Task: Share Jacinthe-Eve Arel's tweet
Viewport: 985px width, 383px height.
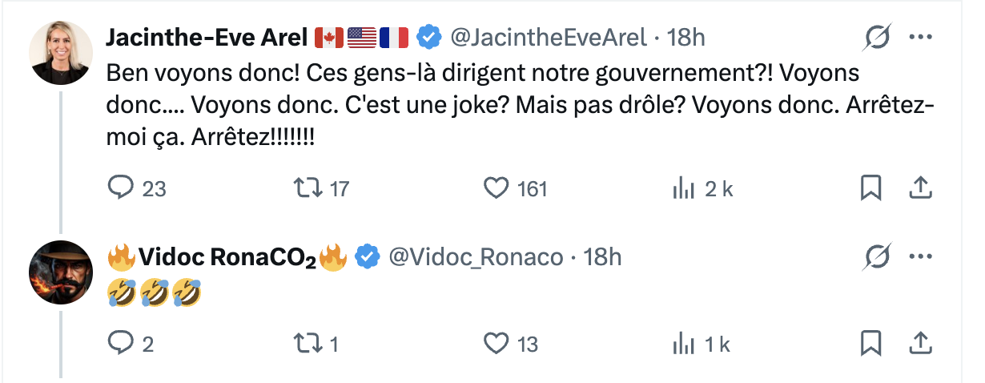Action: pyautogui.click(x=920, y=188)
